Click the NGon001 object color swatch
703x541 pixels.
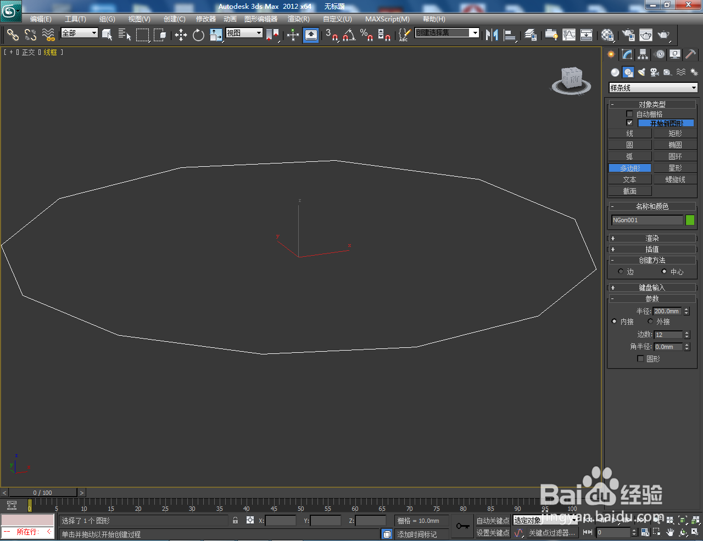(690, 219)
